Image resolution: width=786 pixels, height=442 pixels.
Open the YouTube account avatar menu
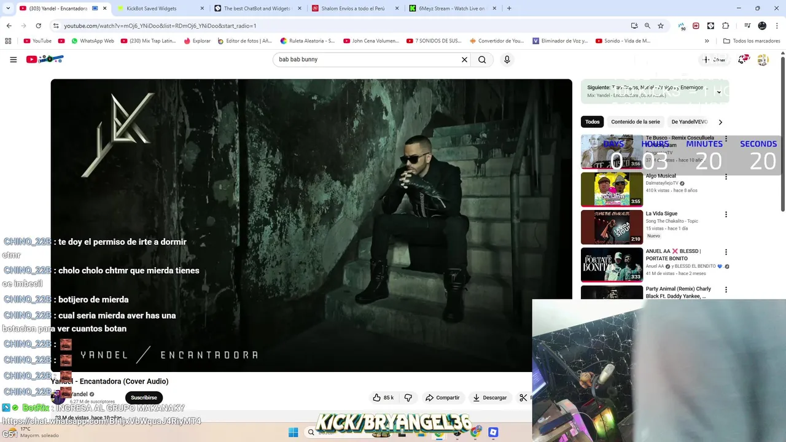click(x=763, y=60)
